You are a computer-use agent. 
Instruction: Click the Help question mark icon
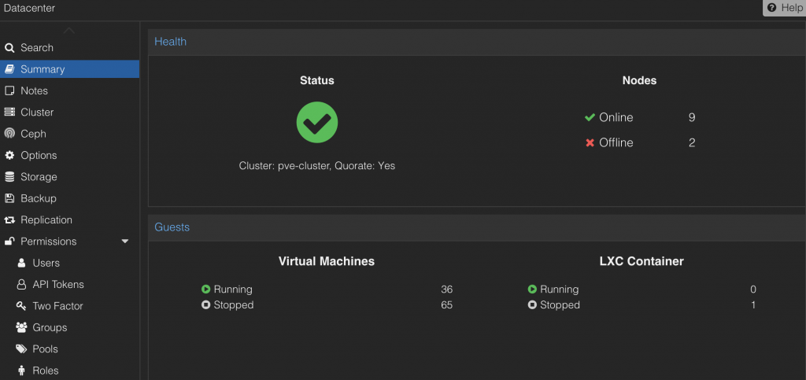tap(771, 8)
